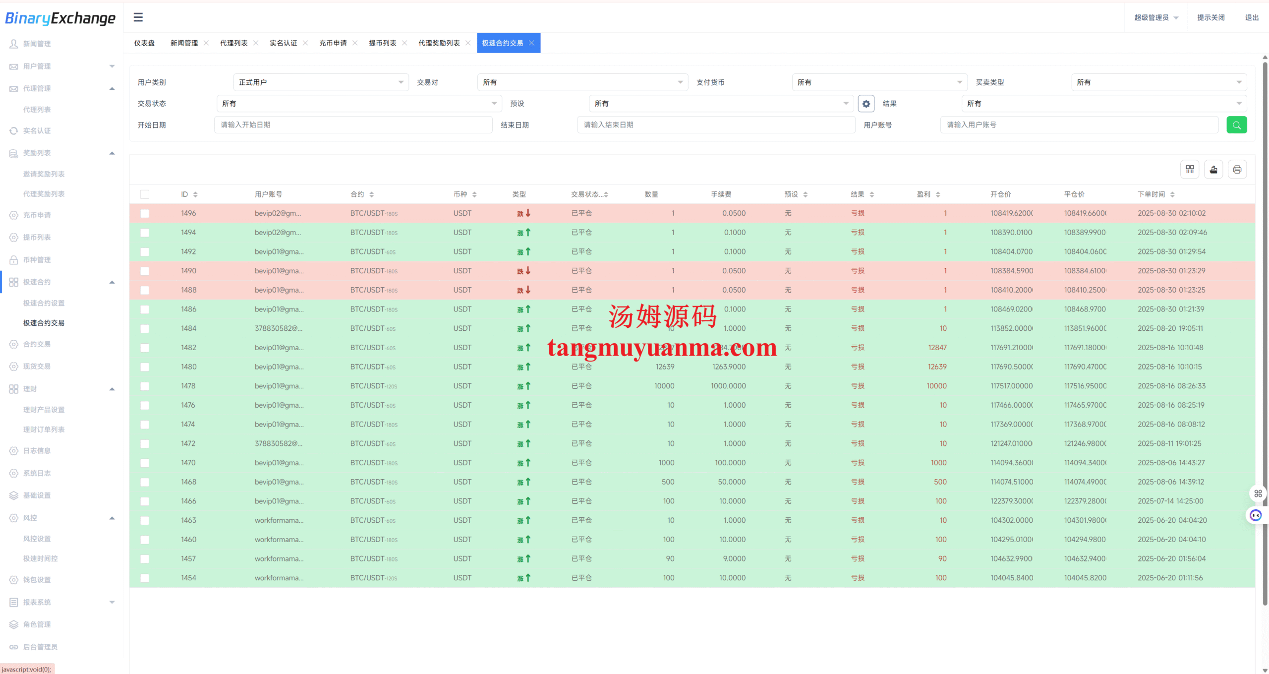The width and height of the screenshot is (1269, 674).
Task: Click the 退出 logout link
Action: point(1252,17)
